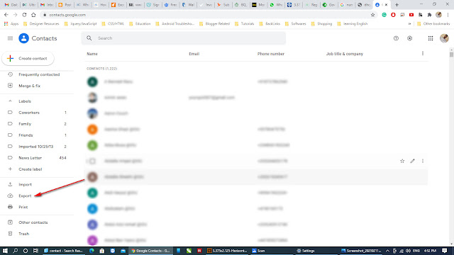Open the Shopping bookmark folder
The width and height of the screenshot is (454, 255).
(x=321, y=23)
